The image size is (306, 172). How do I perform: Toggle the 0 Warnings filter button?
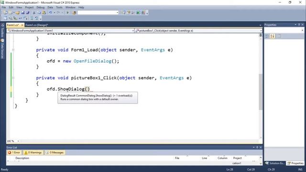point(33,152)
